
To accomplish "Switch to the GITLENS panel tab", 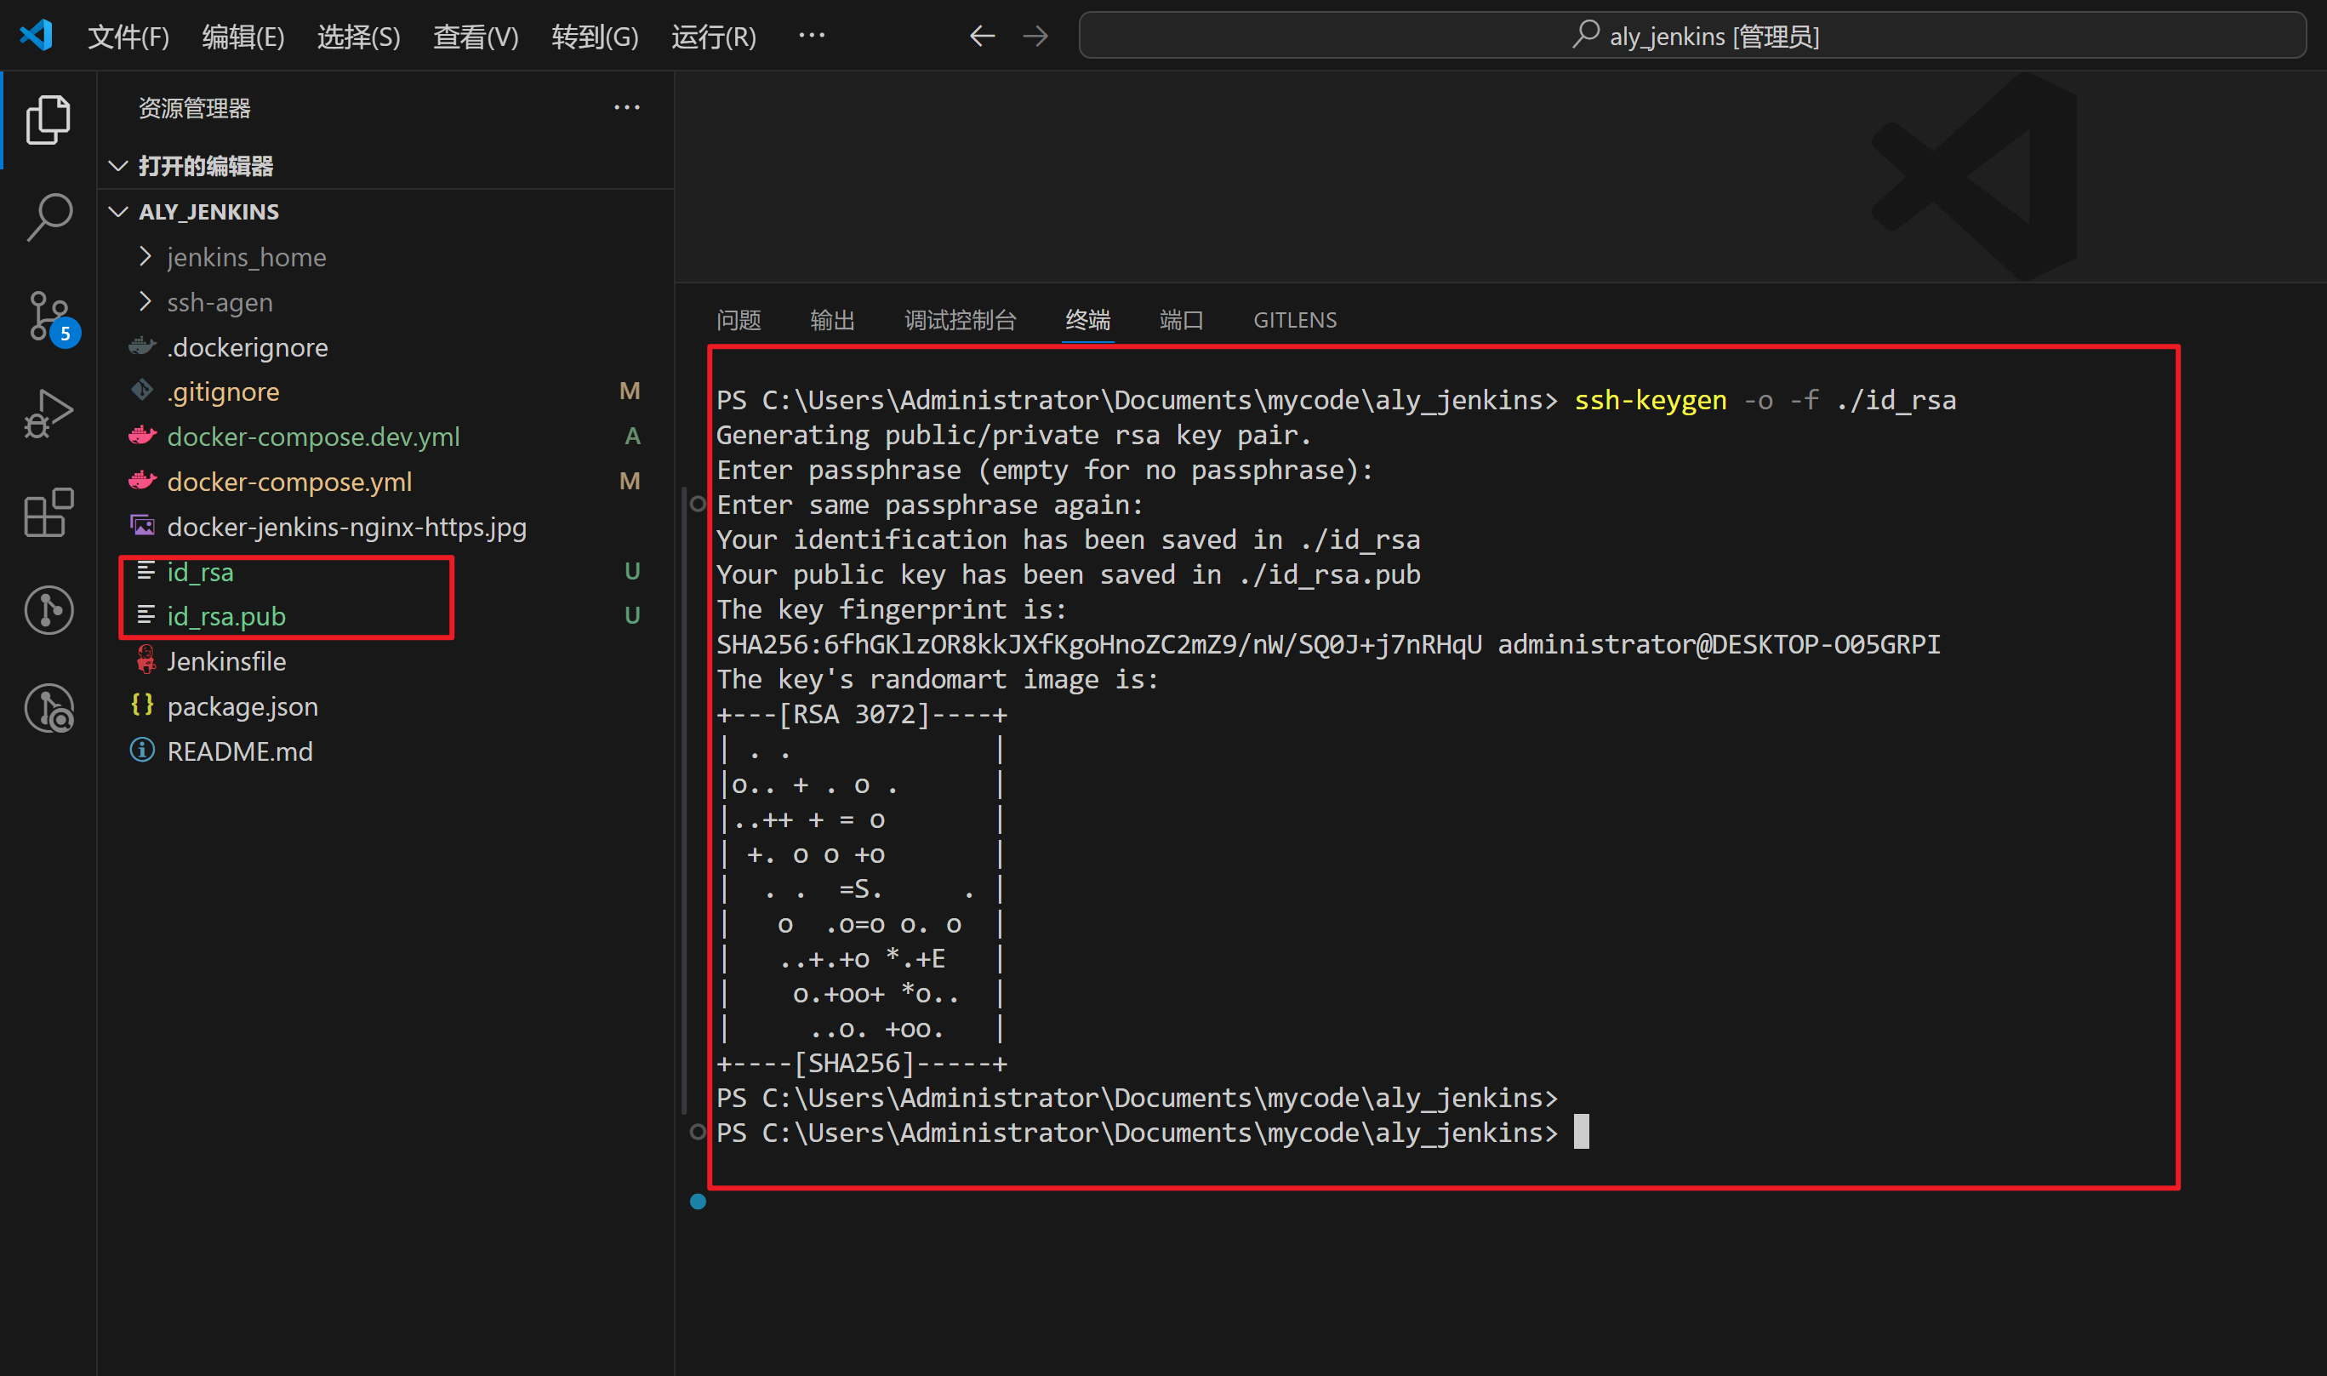I will click(x=1294, y=320).
